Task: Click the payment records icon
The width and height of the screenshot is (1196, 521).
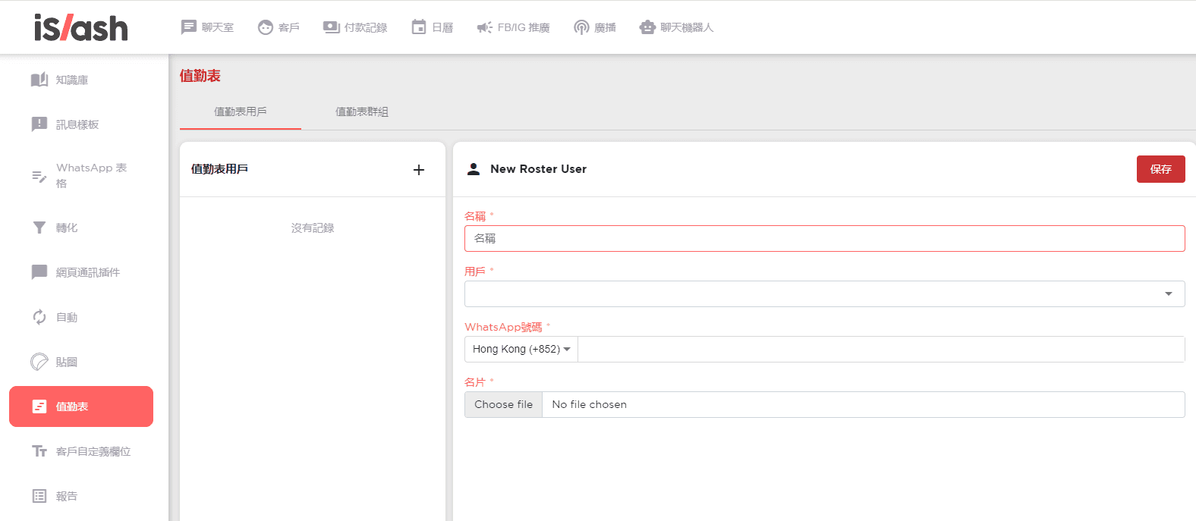Action: point(332,27)
